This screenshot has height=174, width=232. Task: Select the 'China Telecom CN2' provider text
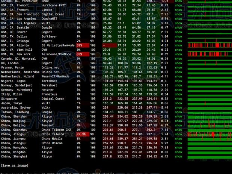[56, 130]
